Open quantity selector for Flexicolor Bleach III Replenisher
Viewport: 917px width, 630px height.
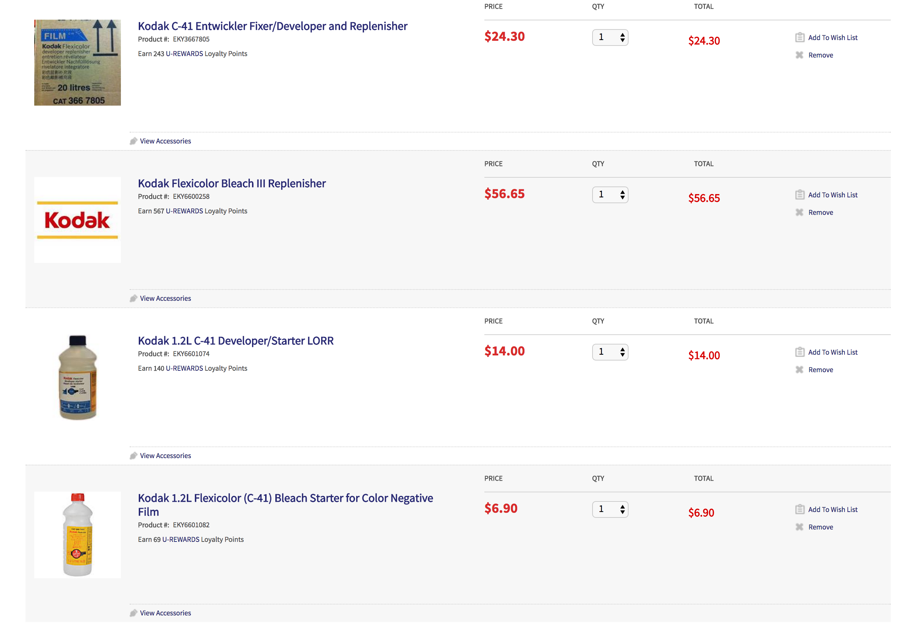[610, 194]
